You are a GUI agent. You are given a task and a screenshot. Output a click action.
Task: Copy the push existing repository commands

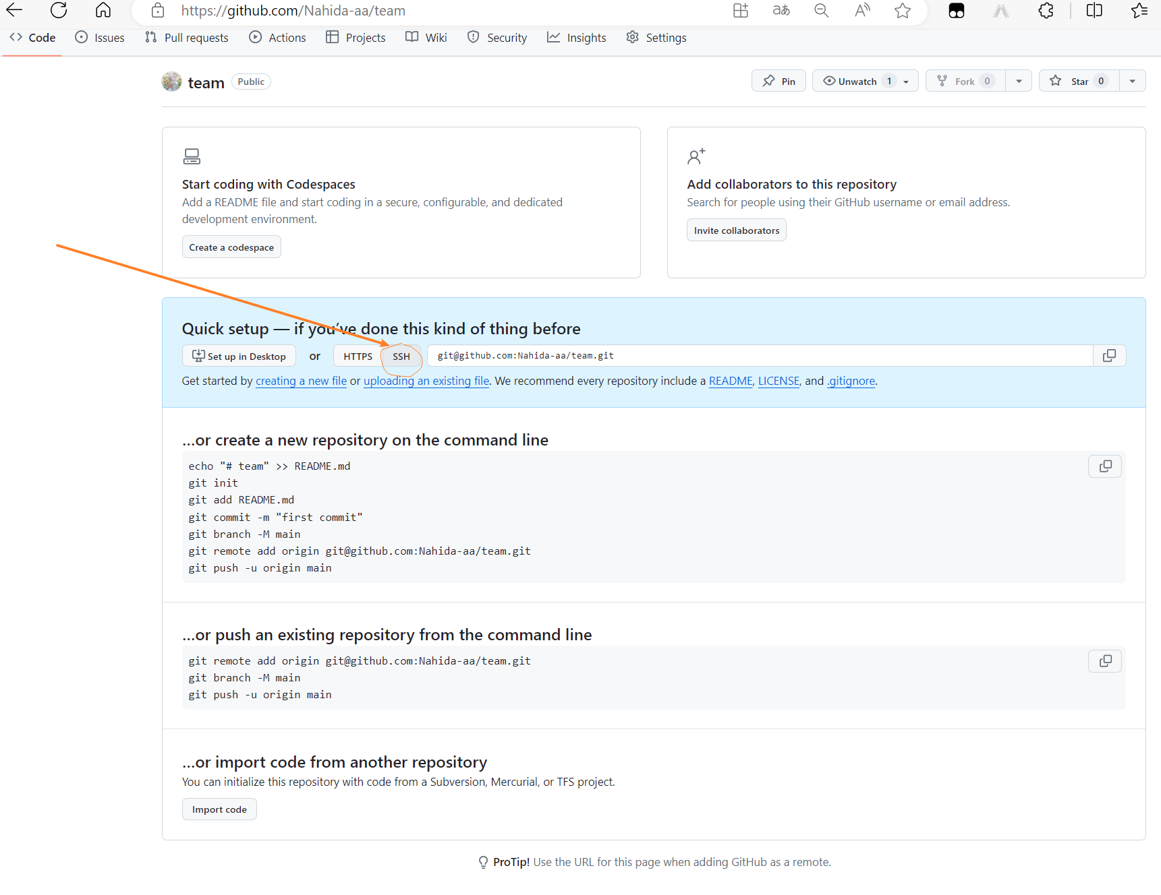pyautogui.click(x=1105, y=661)
